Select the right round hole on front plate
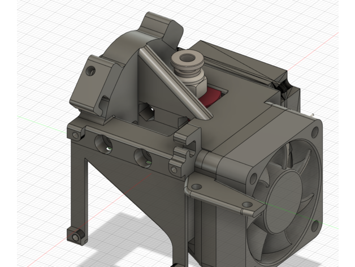This screenshot has width=355, height=267. pyautogui.click(x=142, y=157)
